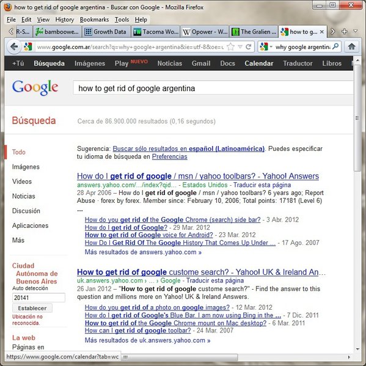
Task: Open the Help menu
Action: (x=141, y=20)
